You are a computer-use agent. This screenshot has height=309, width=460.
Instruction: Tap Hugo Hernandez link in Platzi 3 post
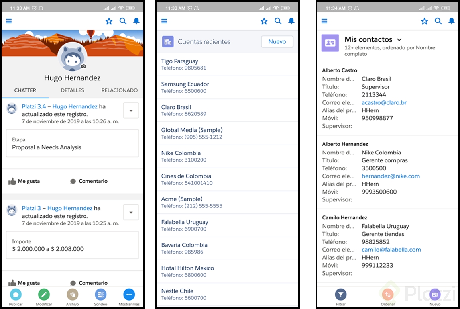(70, 208)
